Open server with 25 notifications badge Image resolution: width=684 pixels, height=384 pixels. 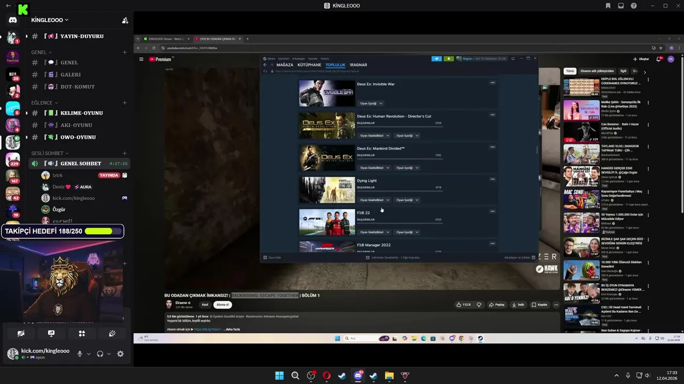coord(13,74)
